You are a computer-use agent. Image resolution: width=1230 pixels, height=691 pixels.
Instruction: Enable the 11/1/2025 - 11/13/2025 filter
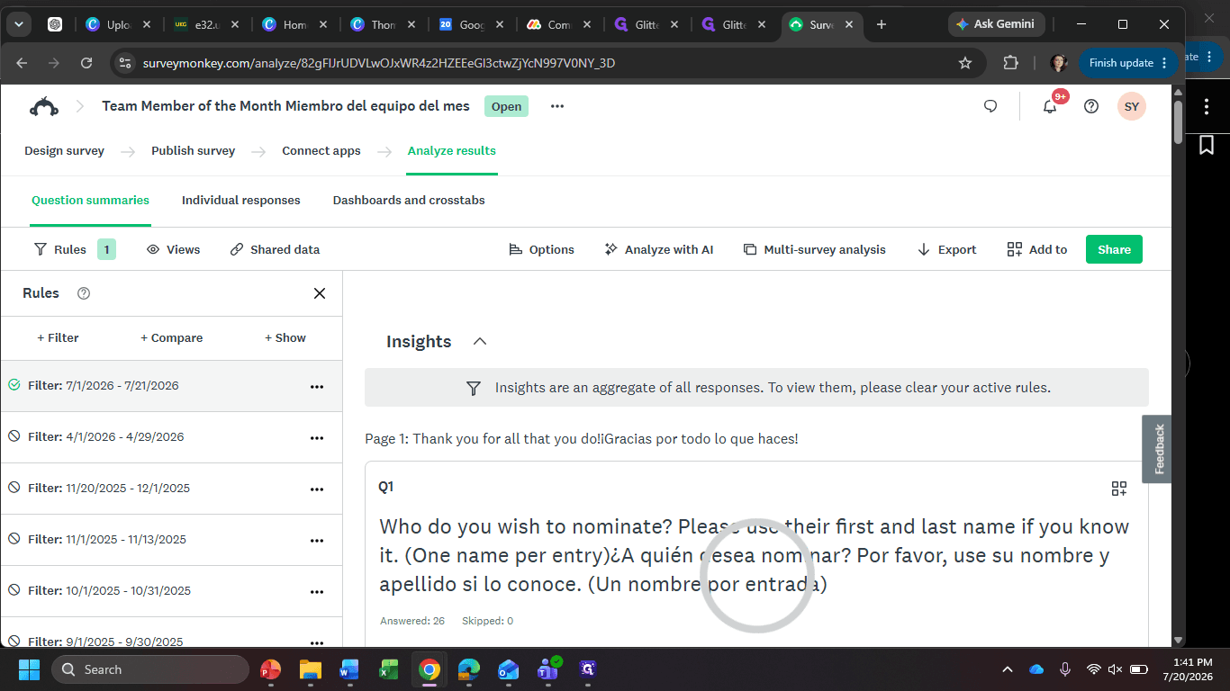pyautogui.click(x=14, y=539)
